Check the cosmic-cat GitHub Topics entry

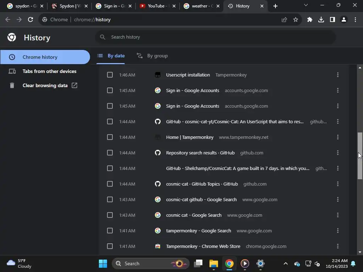point(110,184)
